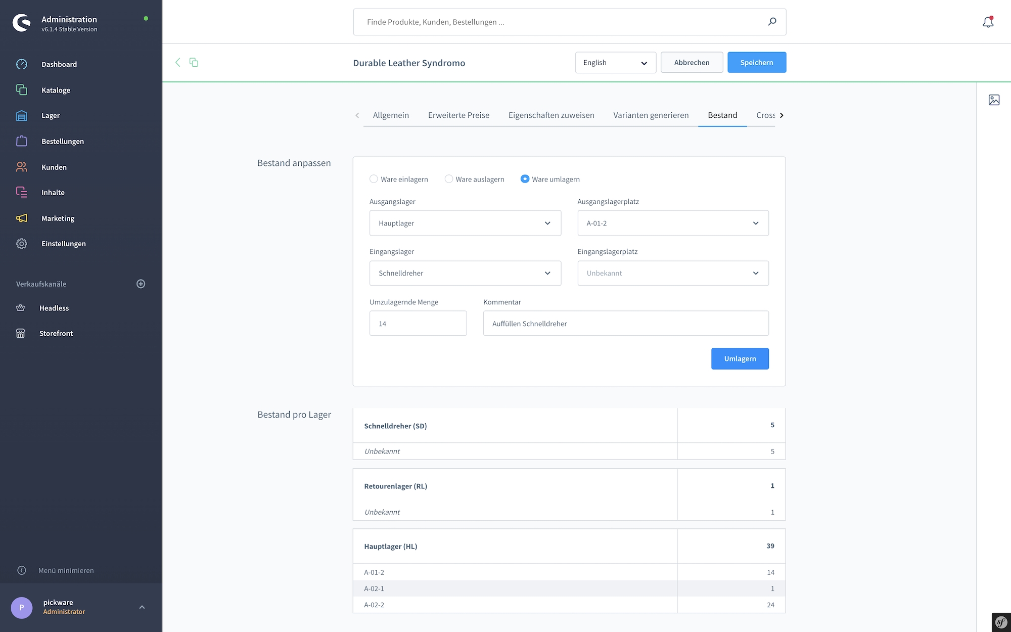Open the Erweiterte Preise tab
This screenshot has height=632, width=1011.
pos(458,115)
